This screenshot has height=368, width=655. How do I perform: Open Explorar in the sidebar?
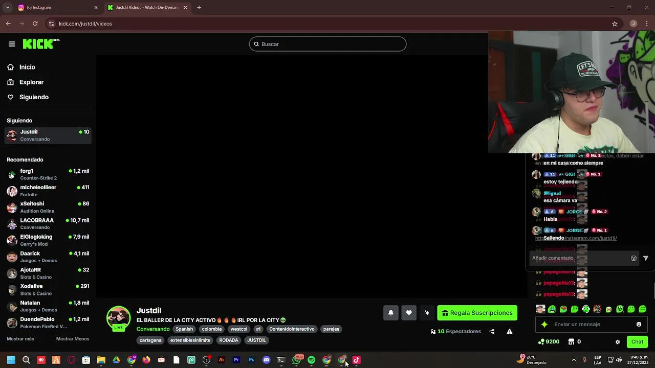pos(31,82)
